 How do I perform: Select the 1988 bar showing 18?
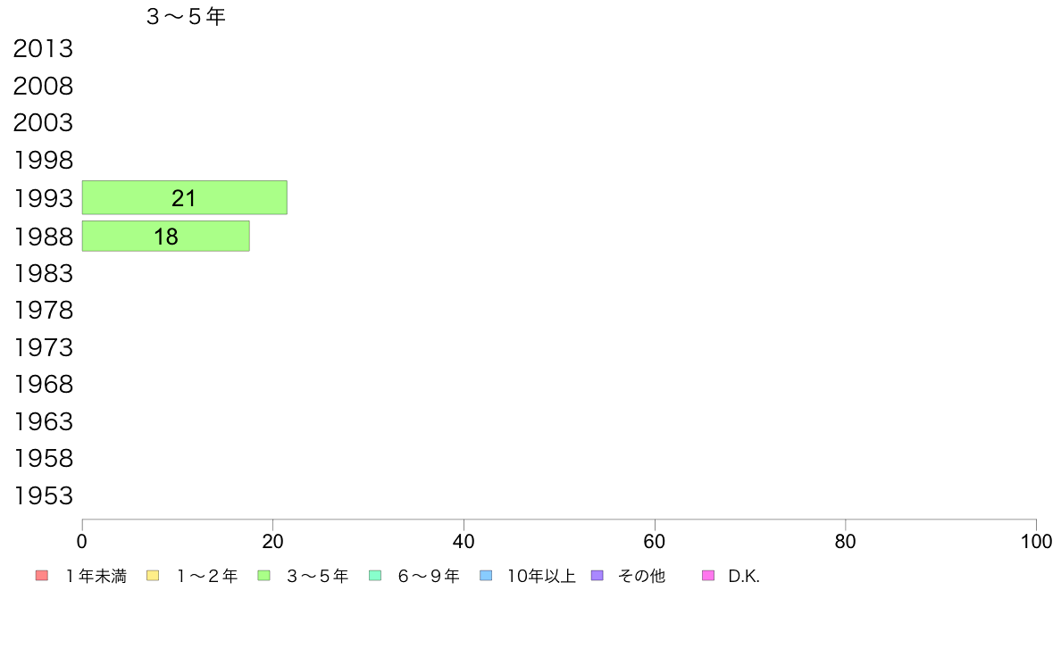[165, 236]
